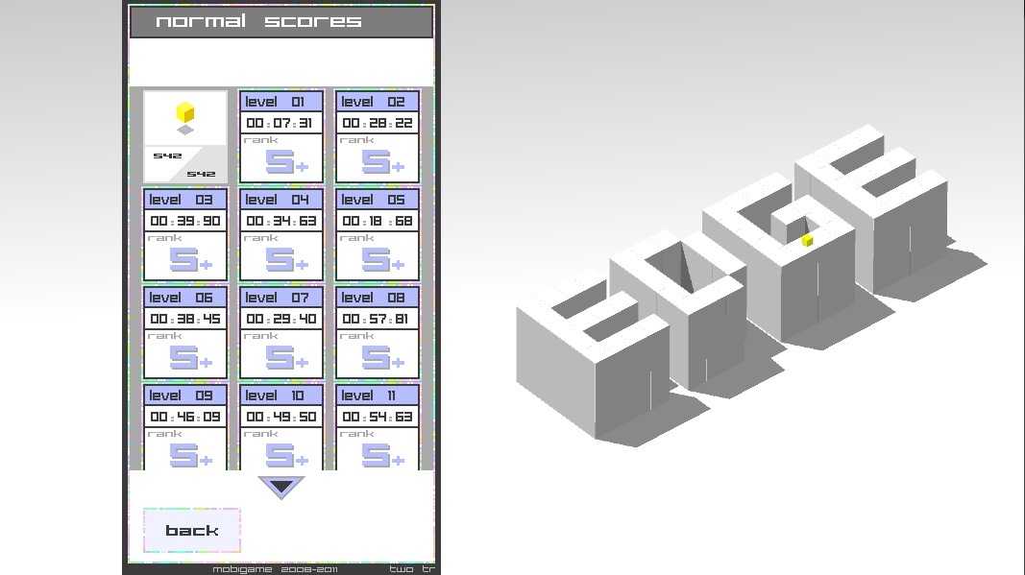Open the level 02 score card
The height and width of the screenshot is (575, 1025).
tap(378, 135)
